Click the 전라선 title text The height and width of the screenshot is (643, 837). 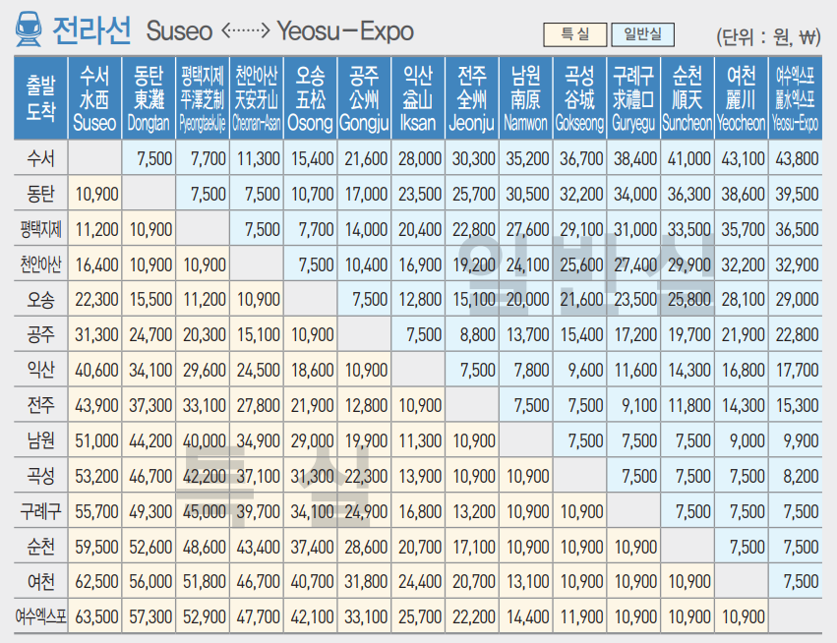[90, 30]
